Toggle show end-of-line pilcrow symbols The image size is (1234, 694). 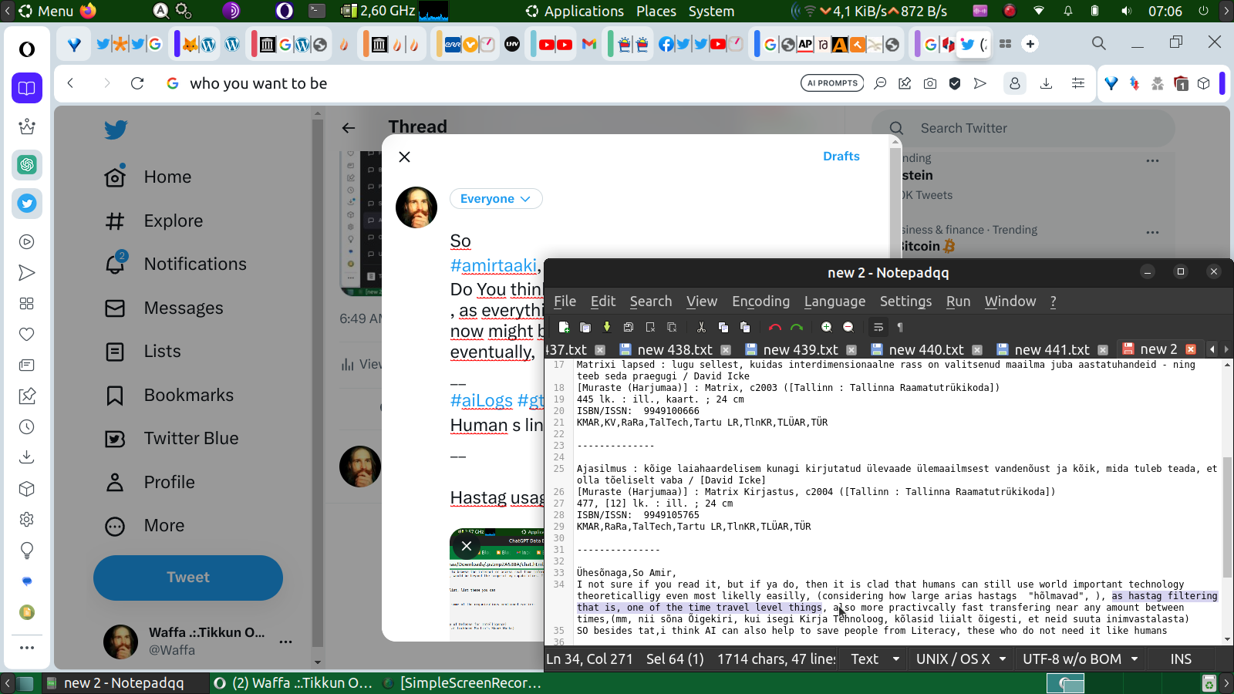click(899, 327)
